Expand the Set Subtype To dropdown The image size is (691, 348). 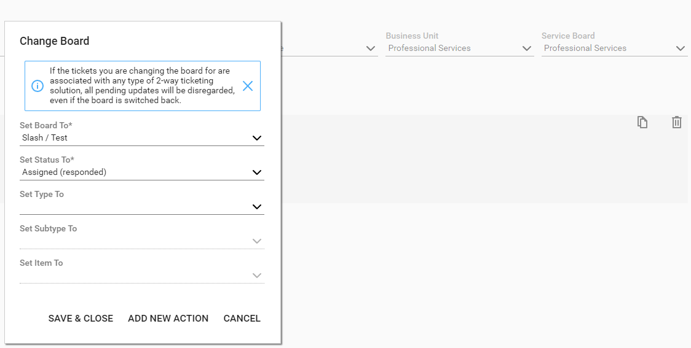[x=256, y=241]
